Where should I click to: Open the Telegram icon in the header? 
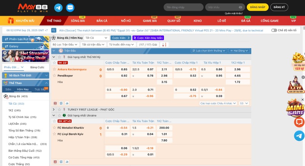tap(58, 7)
